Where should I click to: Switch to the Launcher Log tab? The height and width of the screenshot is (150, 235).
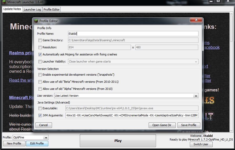click(32, 9)
